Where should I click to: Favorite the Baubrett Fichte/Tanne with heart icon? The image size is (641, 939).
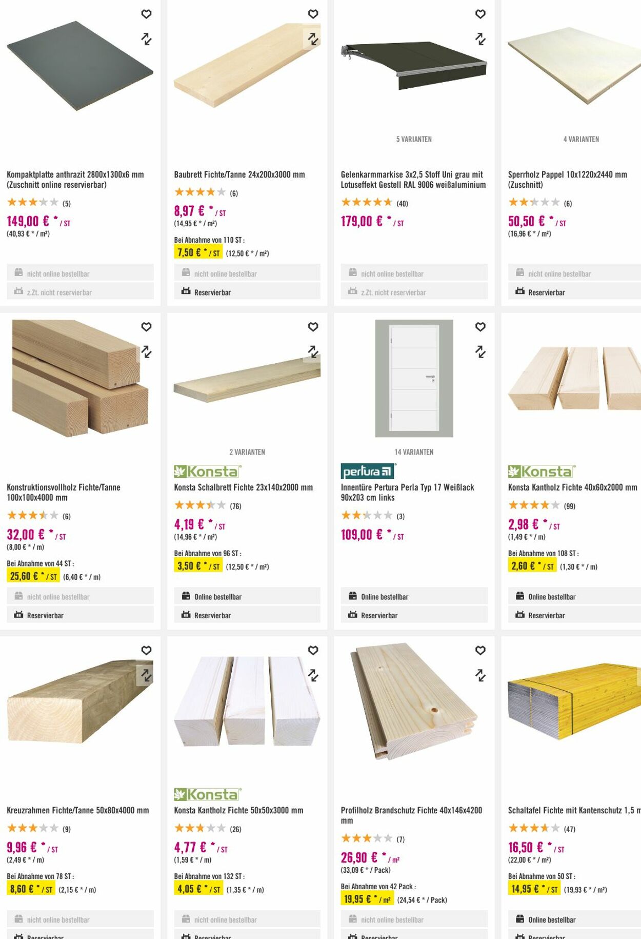313,14
